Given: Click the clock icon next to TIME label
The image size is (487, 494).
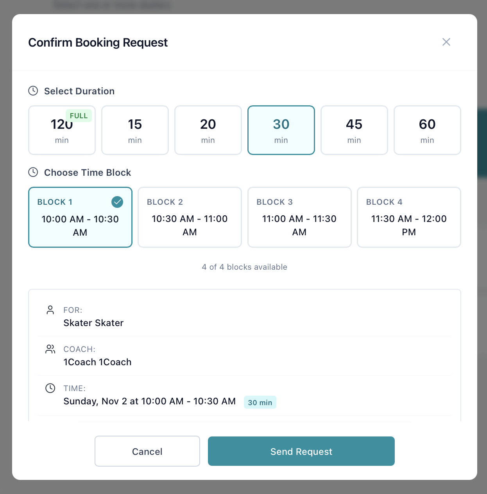Looking at the screenshot, I should click(50, 388).
